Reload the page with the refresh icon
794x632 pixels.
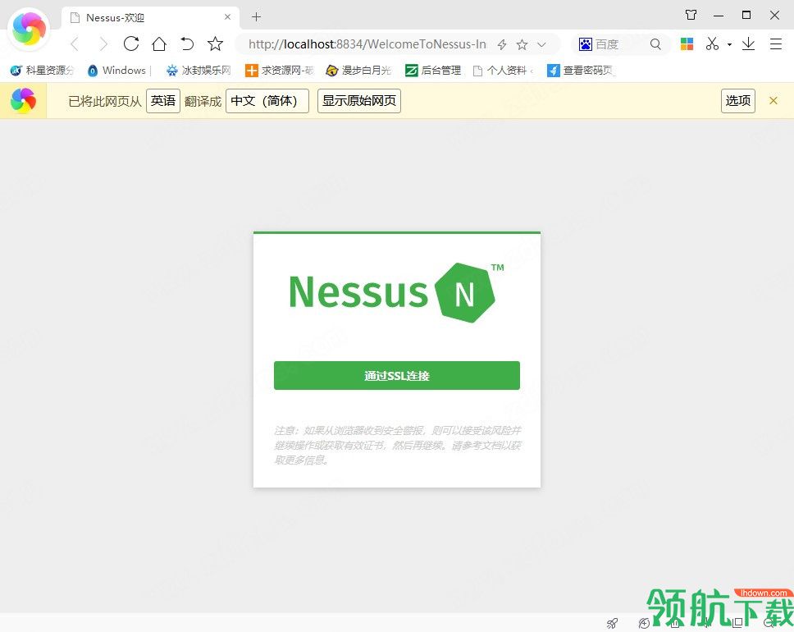pos(131,44)
